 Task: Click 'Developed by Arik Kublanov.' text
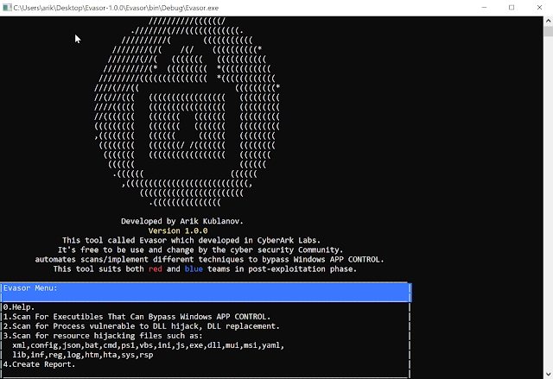click(x=182, y=221)
